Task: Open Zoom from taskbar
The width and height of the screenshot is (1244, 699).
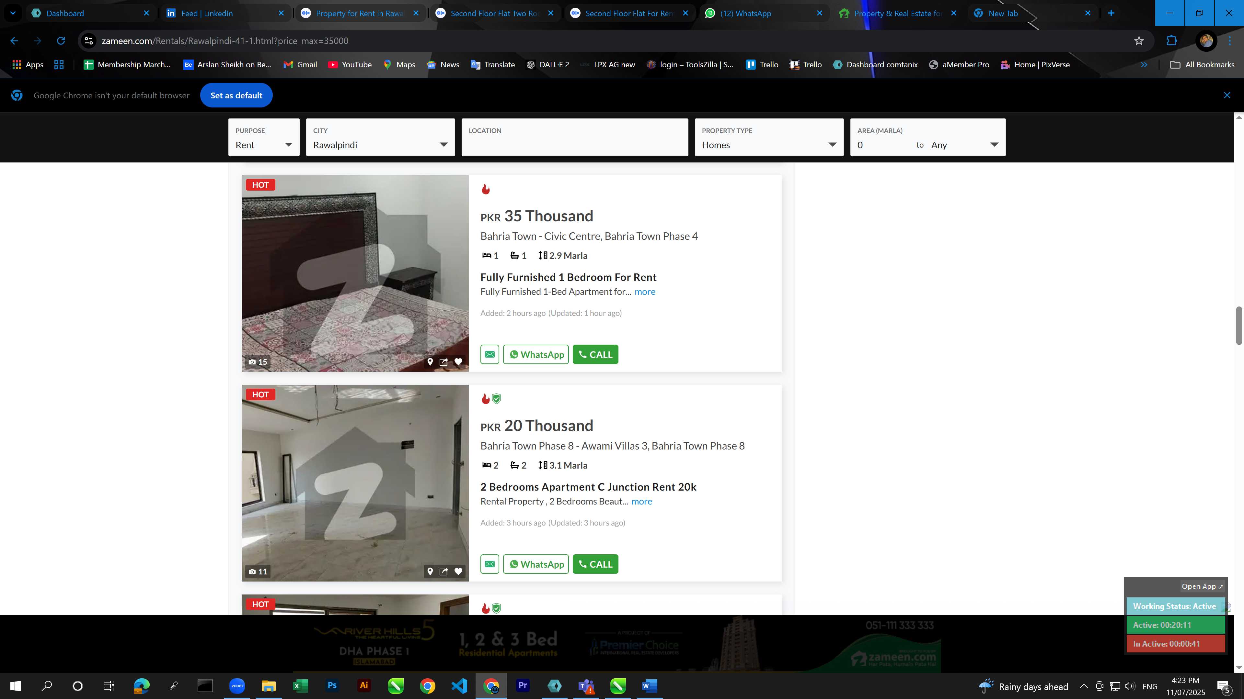Action: tap(236, 685)
